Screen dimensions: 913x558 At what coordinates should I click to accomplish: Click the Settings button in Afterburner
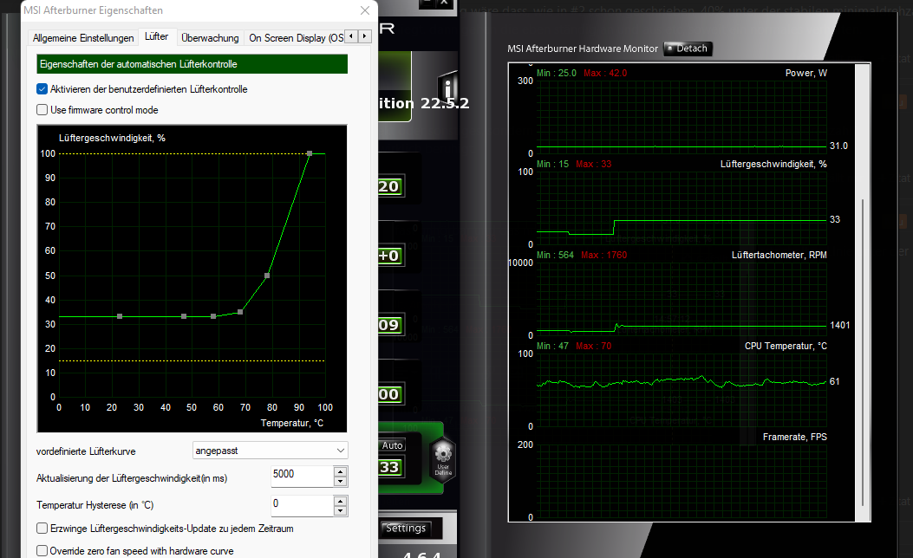[406, 529]
